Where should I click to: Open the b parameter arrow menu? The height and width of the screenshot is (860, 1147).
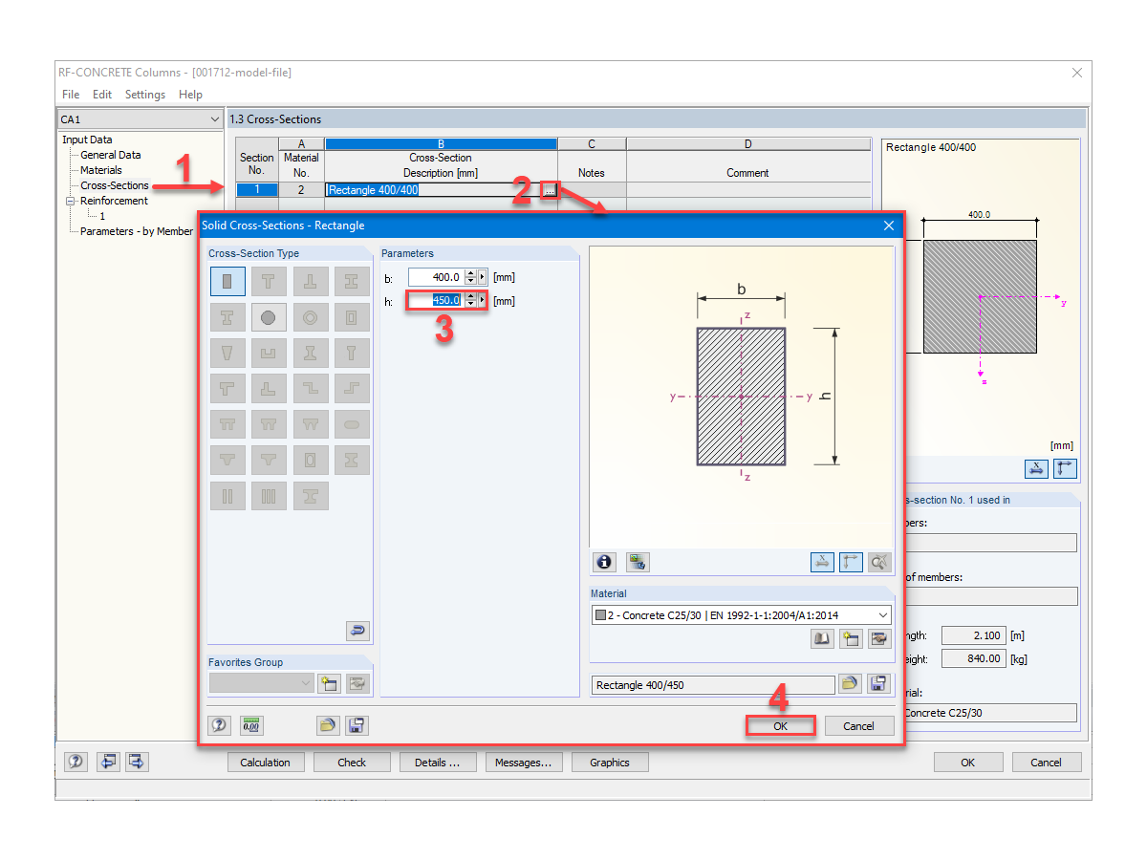(x=482, y=277)
